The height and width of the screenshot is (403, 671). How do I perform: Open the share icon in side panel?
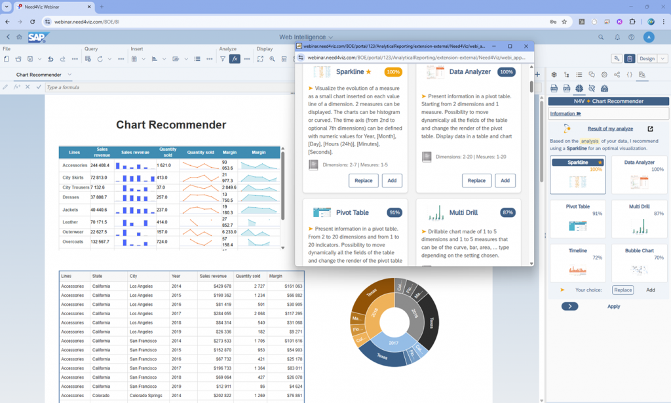[617, 75]
